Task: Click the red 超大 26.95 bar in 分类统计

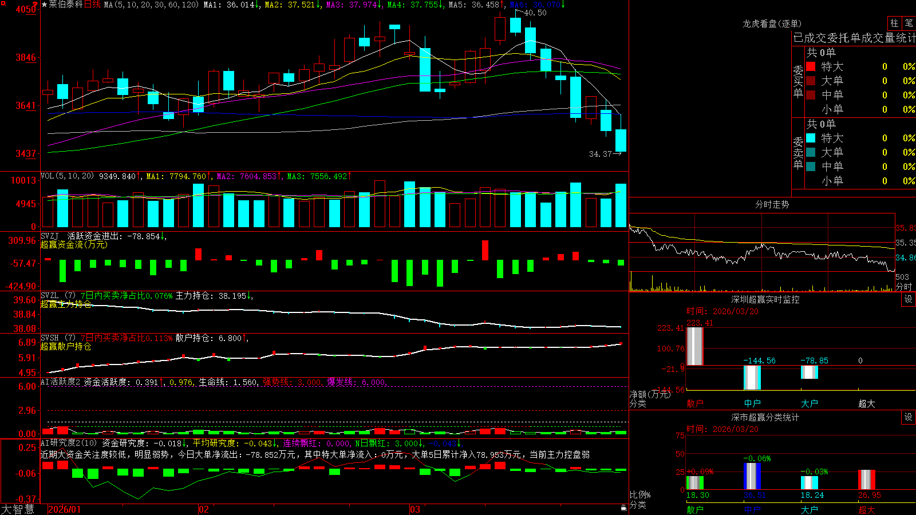Action: tap(866, 480)
